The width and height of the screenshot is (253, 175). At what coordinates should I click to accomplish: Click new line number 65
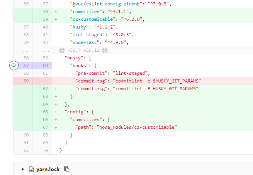[x=45, y=112]
